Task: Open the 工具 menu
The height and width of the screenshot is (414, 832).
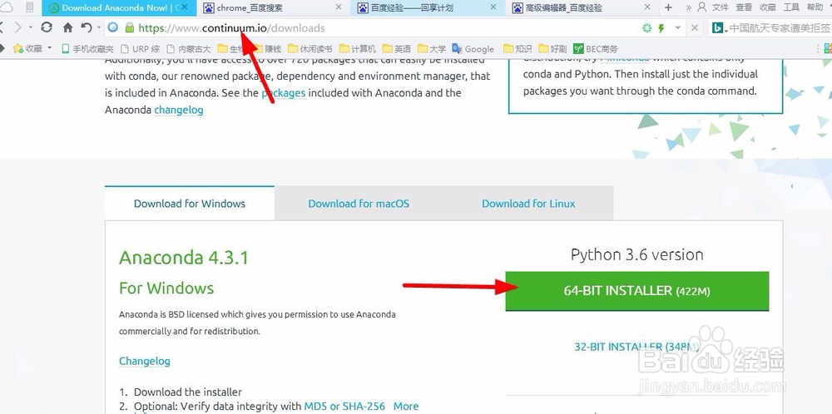Action: point(791,7)
